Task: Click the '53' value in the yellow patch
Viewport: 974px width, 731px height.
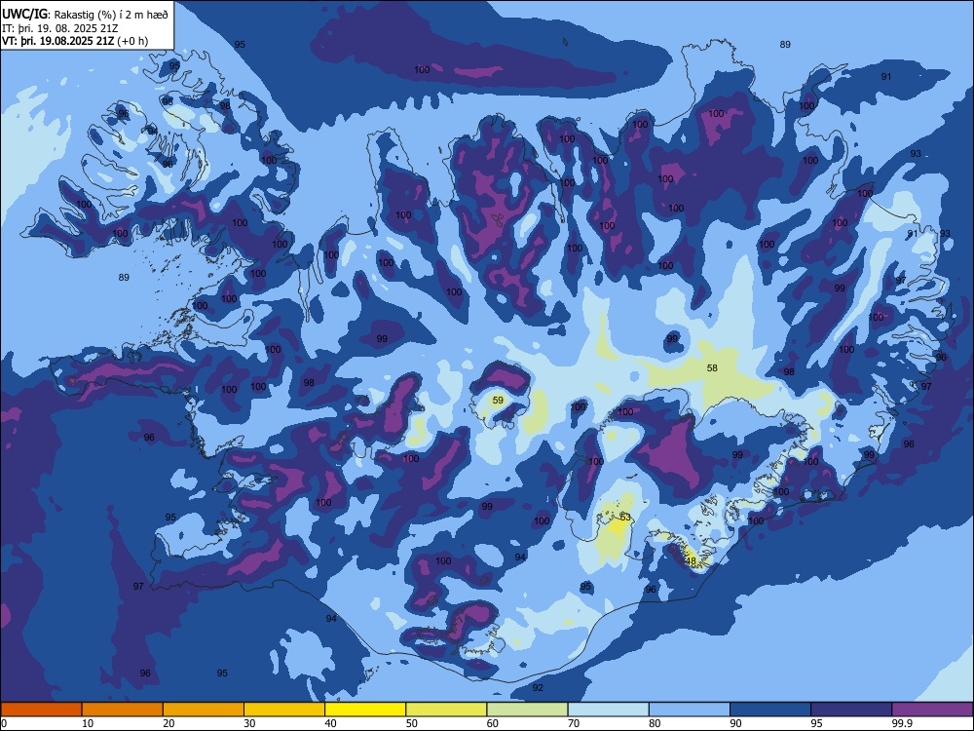Action: pyautogui.click(x=625, y=518)
